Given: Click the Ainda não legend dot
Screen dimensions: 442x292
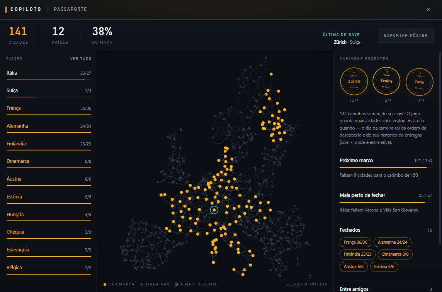Looking at the screenshot, I should pyautogui.click(x=141, y=284).
